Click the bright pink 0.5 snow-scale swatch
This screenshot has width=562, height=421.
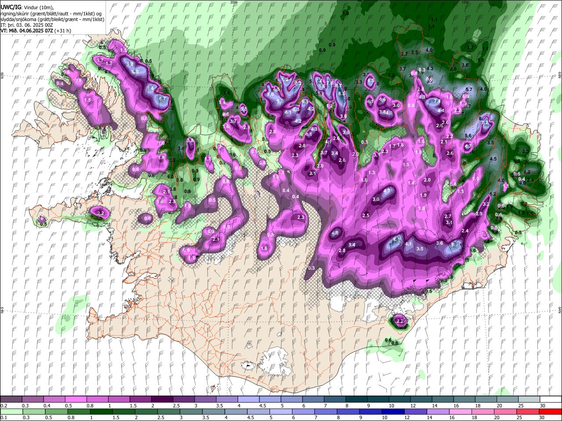tap(76, 399)
